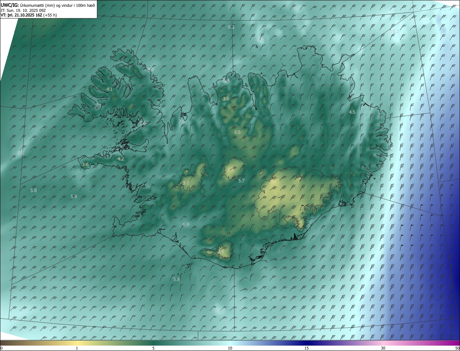The image size is (460, 351).
Task: Click the 6.3 value label on the map
Action: click(x=231, y=27)
